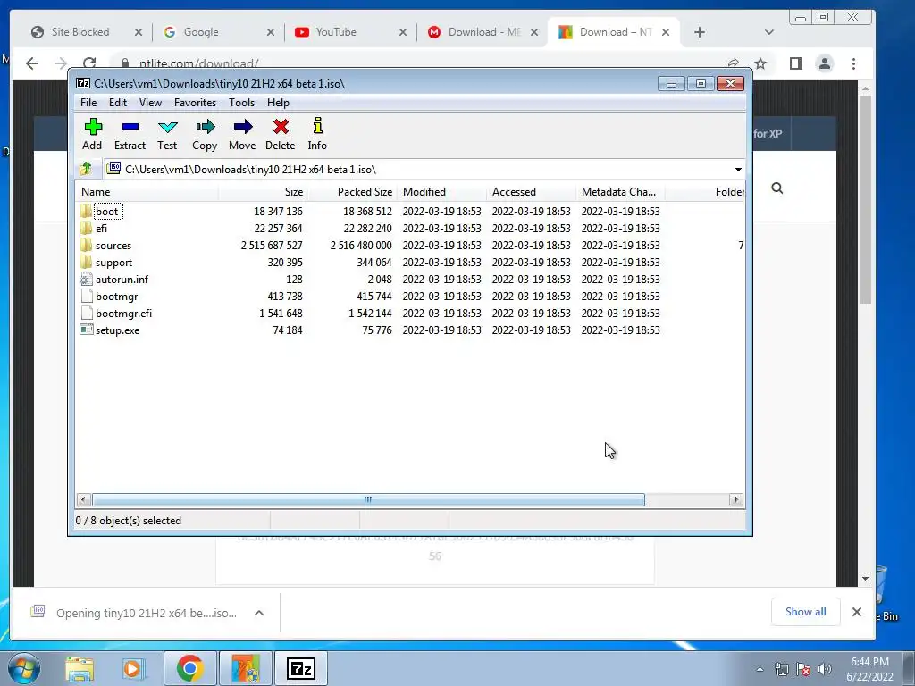The width and height of the screenshot is (915, 686).
Task: Sort by the Size column header
Action: tap(263, 192)
